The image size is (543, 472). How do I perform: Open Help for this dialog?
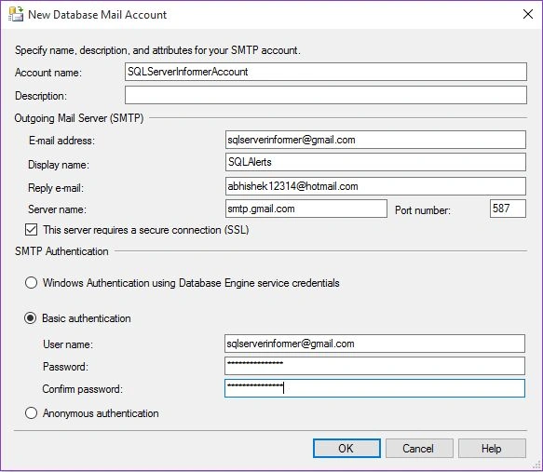pos(492,449)
